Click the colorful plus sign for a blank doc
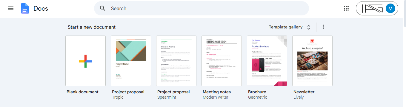This screenshot has height=112, width=406. [x=85, y=61]
